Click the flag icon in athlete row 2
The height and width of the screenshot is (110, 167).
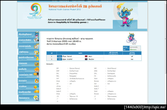click(86, 59)
